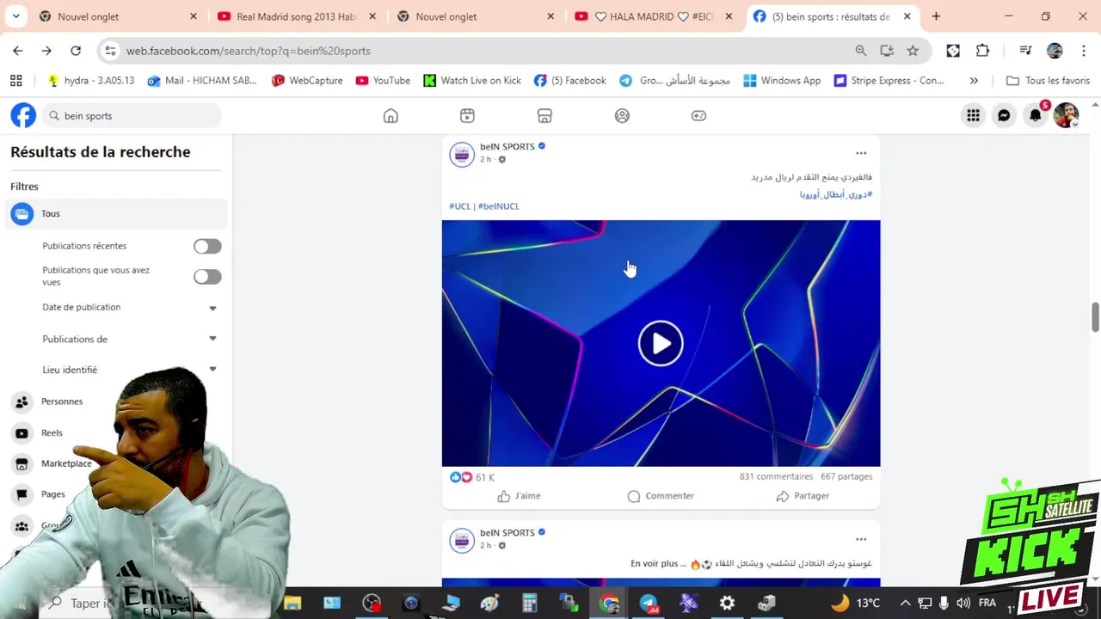Open the Facebook Video tab icon

click(x=467, y=115)
